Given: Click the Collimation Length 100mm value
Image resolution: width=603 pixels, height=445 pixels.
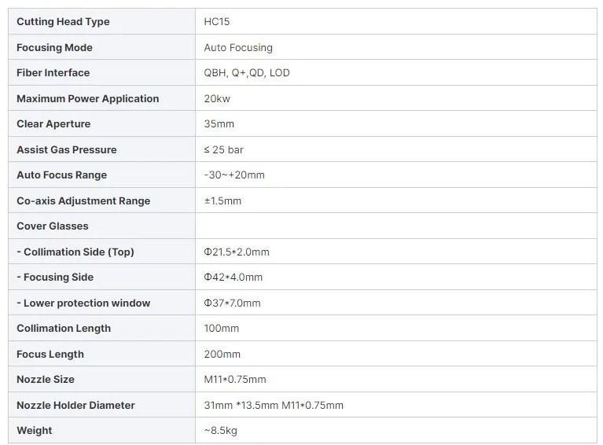Looking at the screenshot, I should click(221, 328).
